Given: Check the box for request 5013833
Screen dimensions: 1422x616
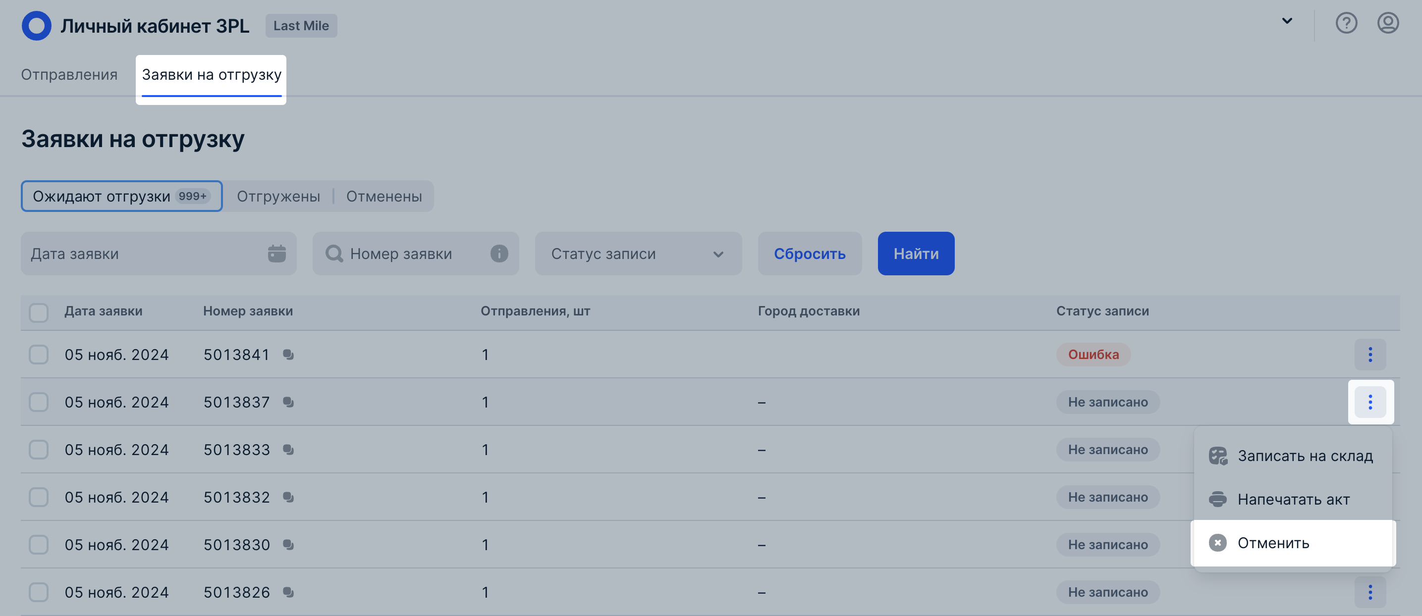Looking at the screenshot, I should 39,450.
